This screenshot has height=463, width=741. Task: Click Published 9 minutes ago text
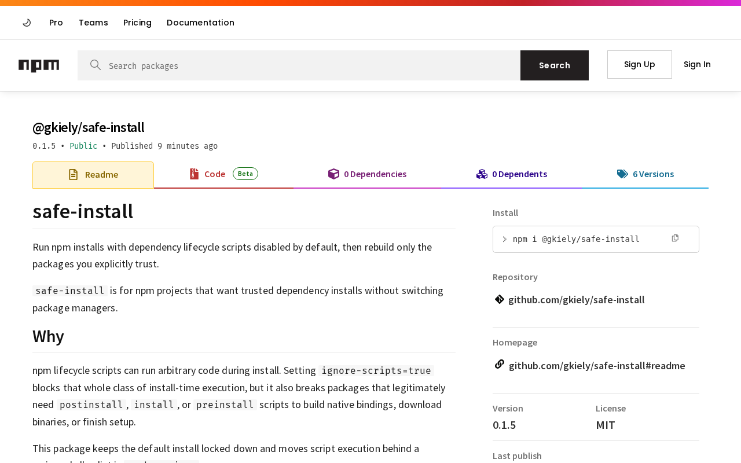164,146
